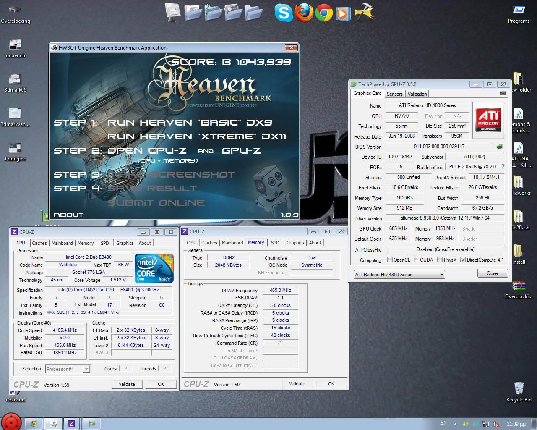Launch Chrome from the top dock
Screen dimensions: 537x430
click(324, 13)
